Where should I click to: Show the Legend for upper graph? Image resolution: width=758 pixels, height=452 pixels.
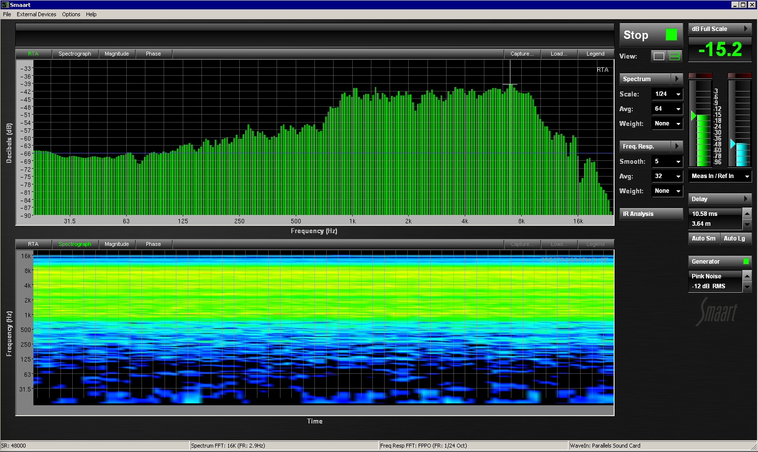pos(595,54)
